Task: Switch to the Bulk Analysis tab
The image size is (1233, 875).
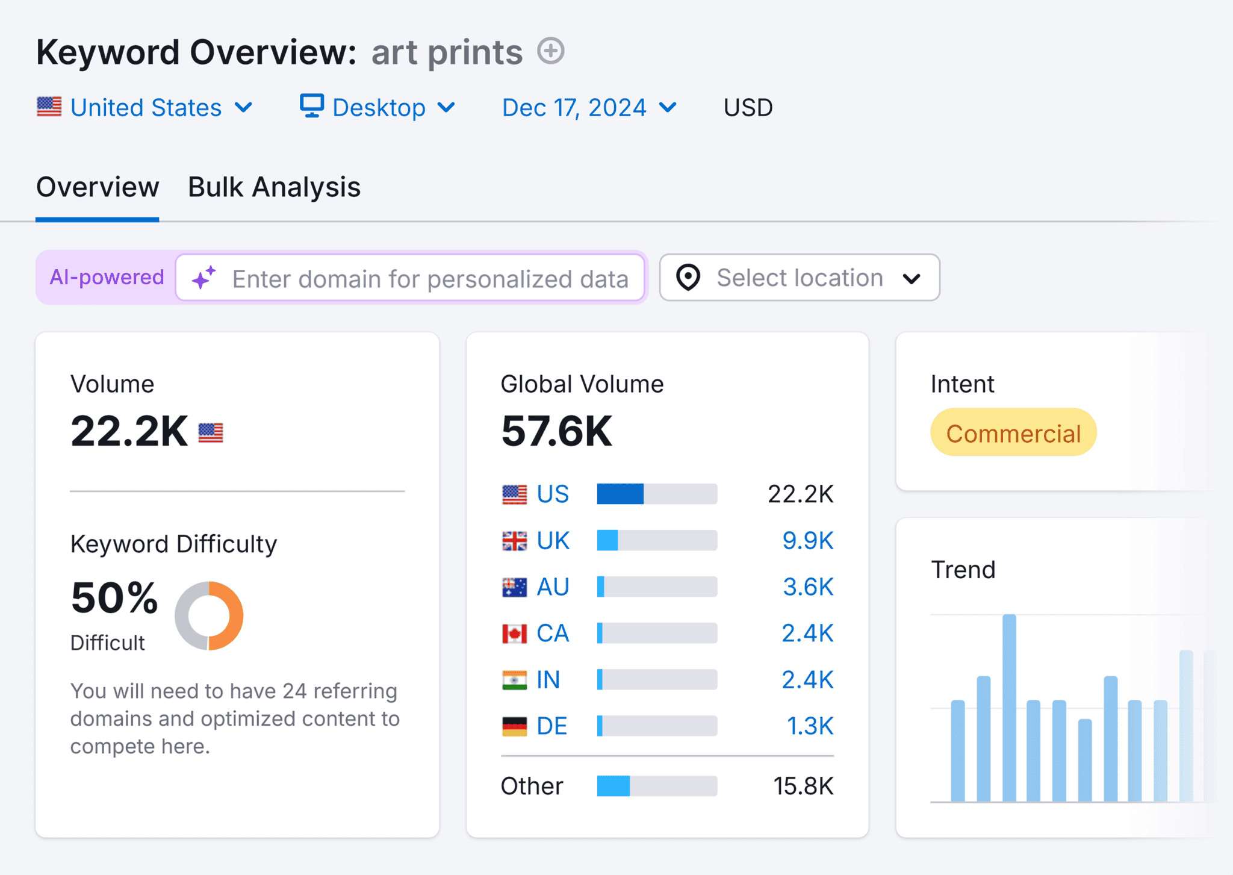Action: point(273,187)
